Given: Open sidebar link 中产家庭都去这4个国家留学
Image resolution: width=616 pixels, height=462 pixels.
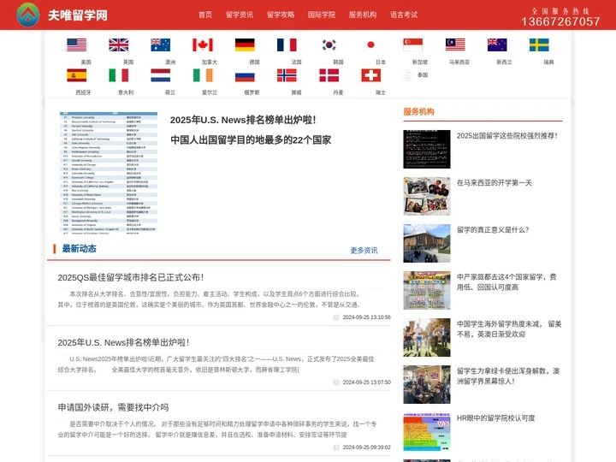Looking at the screenshot, I should [x=506, y=282].
